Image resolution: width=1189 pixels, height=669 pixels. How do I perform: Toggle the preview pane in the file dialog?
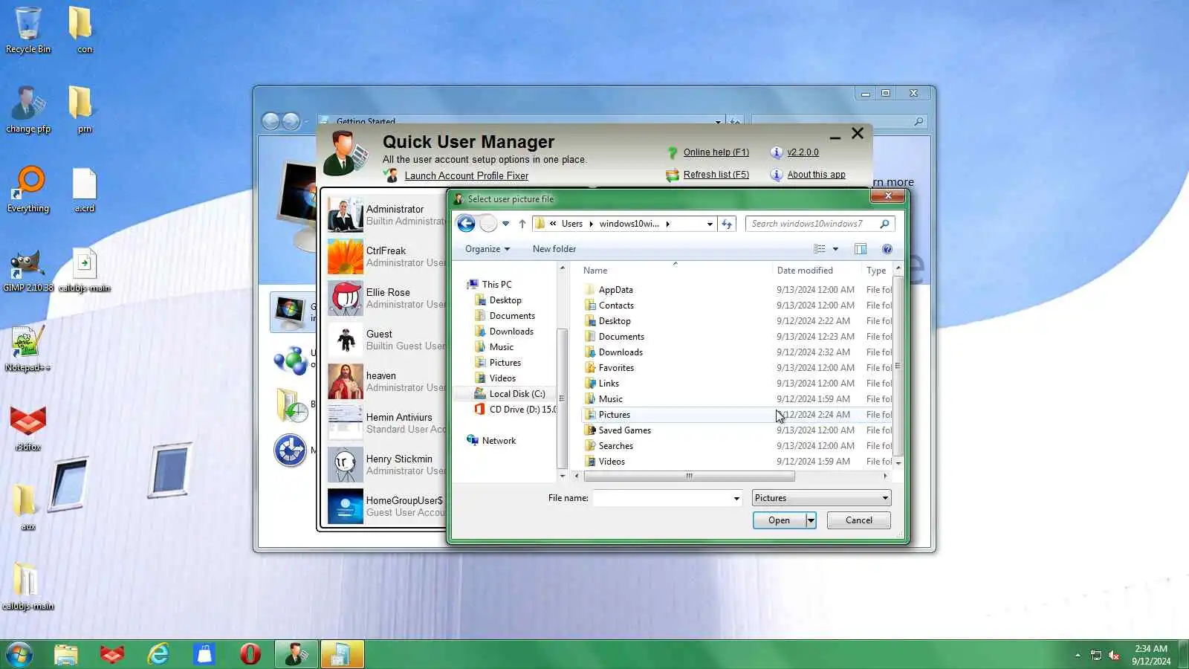click(x=861, y=249)
